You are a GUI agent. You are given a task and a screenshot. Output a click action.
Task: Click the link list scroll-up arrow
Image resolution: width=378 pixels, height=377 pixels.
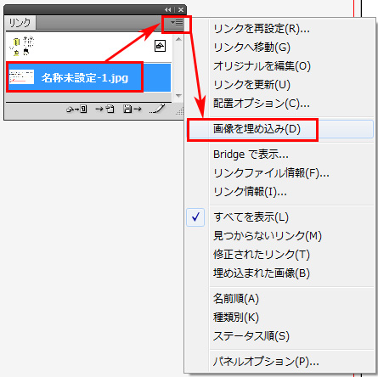coord(178,39)
